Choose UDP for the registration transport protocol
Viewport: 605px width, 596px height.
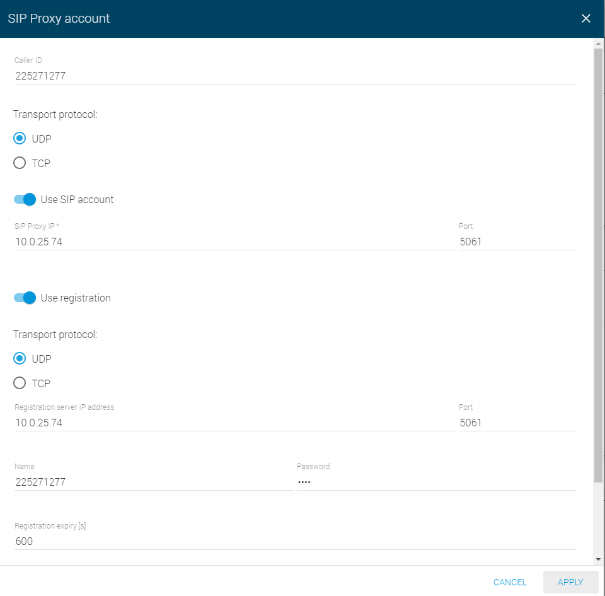[20, 358]
